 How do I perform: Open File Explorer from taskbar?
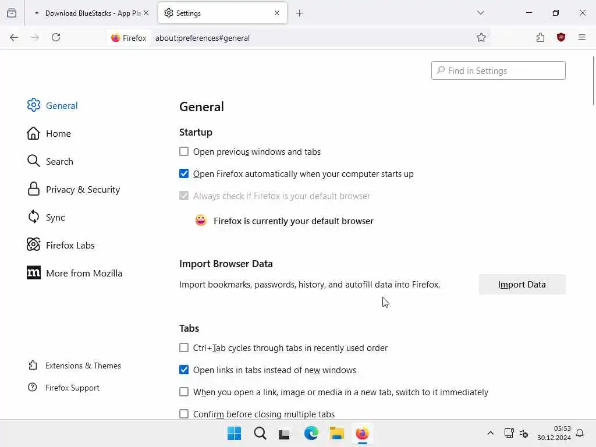tap(337, 433)
